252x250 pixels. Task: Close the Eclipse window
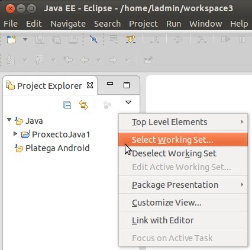(10, 9)
